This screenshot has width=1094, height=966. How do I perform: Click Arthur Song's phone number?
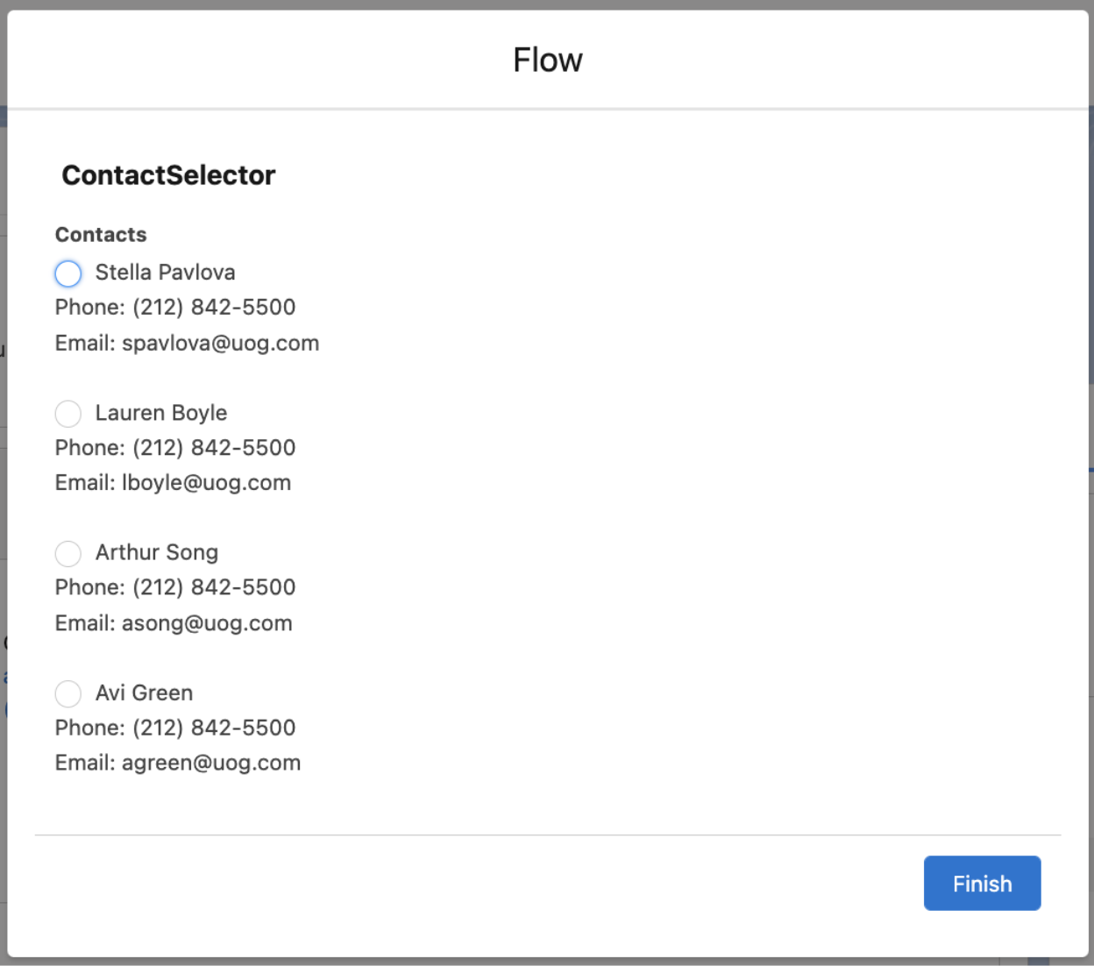pos(174,586)
